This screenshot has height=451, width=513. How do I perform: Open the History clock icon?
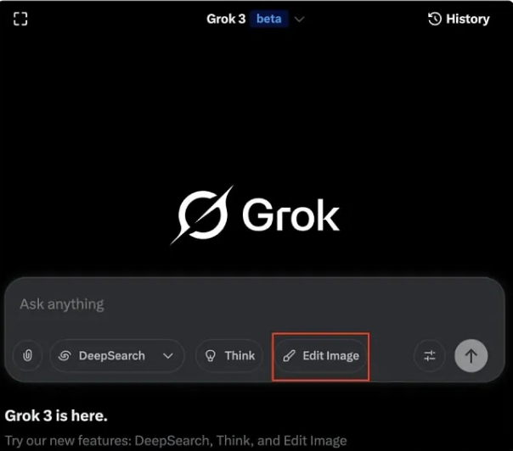tap(435, 19)
